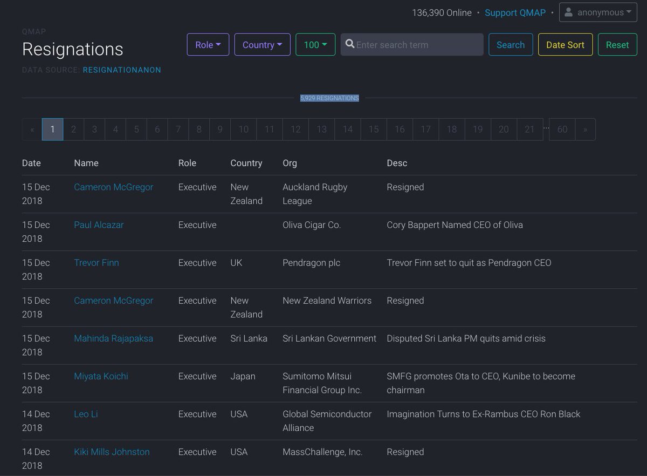Viewport: 647px width, 476px height.
Task: Open the Role filter dropdown
Action: coord(208,45)
